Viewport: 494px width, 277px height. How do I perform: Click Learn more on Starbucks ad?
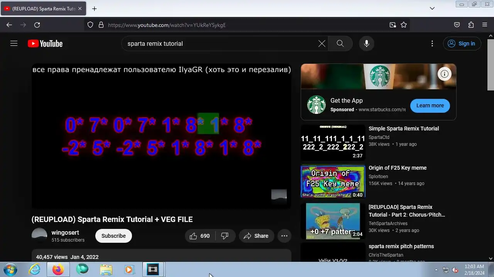pyautogui.click(x=430, y=105)
